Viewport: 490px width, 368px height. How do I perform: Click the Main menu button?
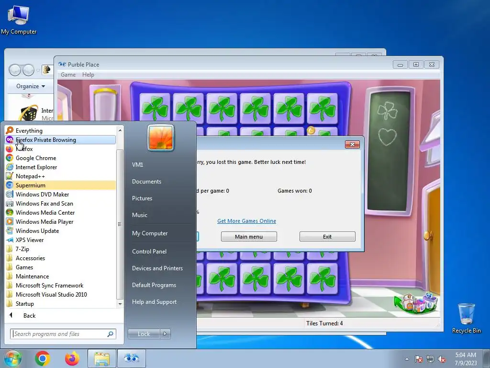point(249,237)
